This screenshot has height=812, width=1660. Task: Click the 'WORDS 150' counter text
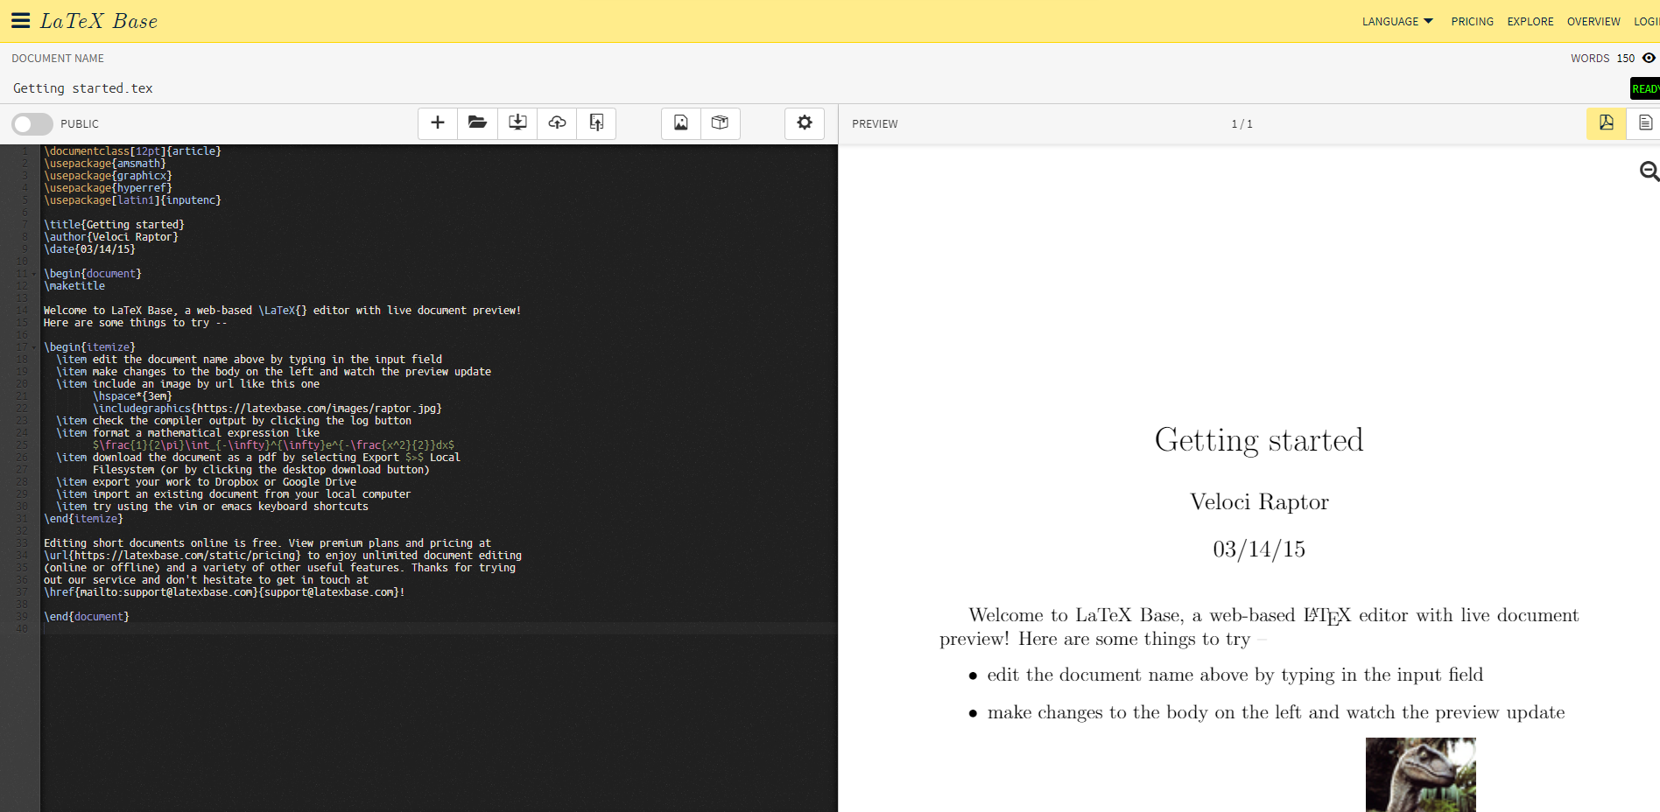pyautogui.click(x=1602, y=59)
